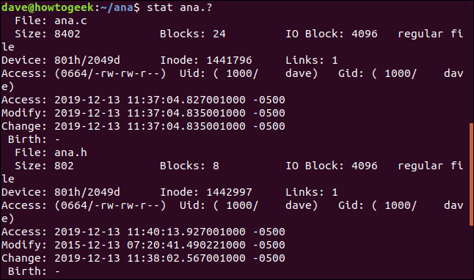Click ana.c Access timestamp 11:37:04.827001000
The height and width of the screenshot is (280, 474).
click(x=186, y=100)
